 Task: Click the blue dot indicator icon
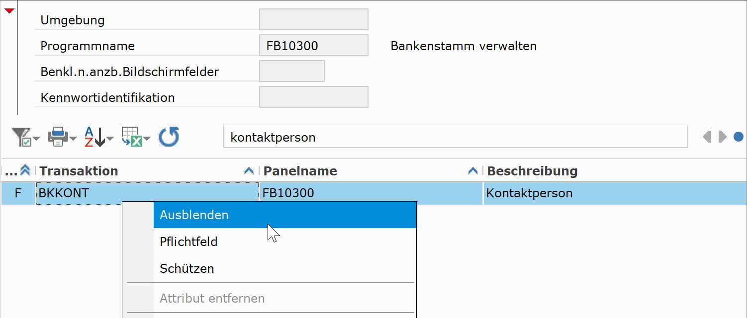(x=739, y=137)
